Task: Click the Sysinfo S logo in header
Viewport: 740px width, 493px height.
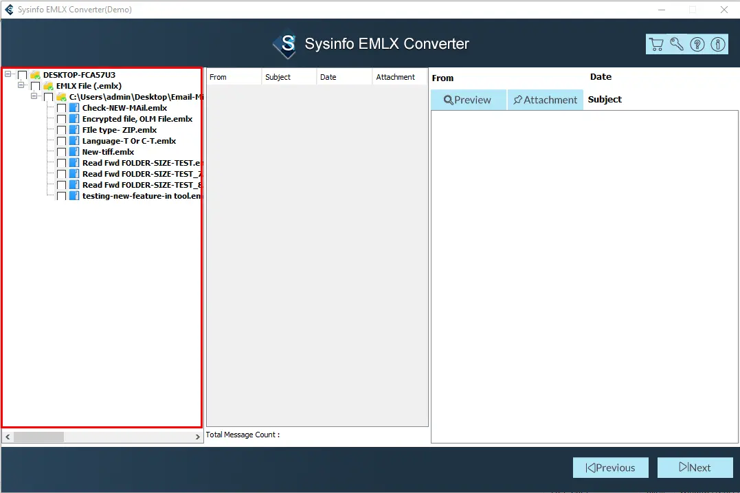Action: click(286, 45)
